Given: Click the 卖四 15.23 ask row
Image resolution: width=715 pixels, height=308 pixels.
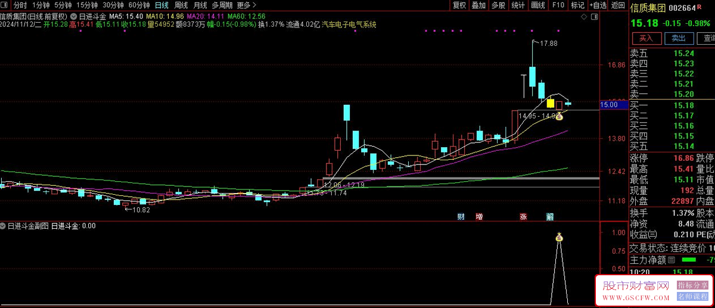Looking at the screenshot, I should [672, 63].
